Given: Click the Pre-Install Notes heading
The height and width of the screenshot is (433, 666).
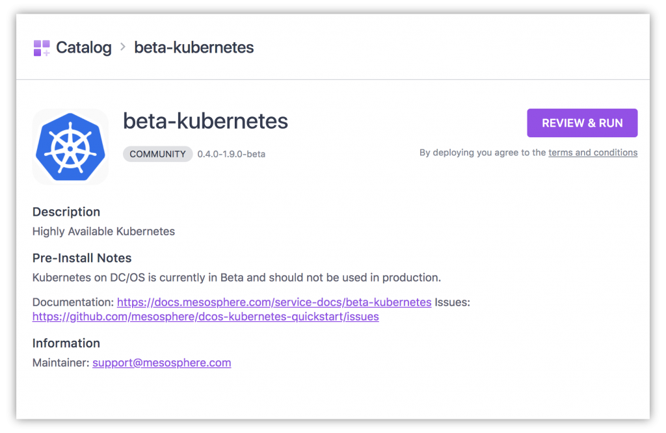Looking at the screenshot, I should (x=82, y=258).
